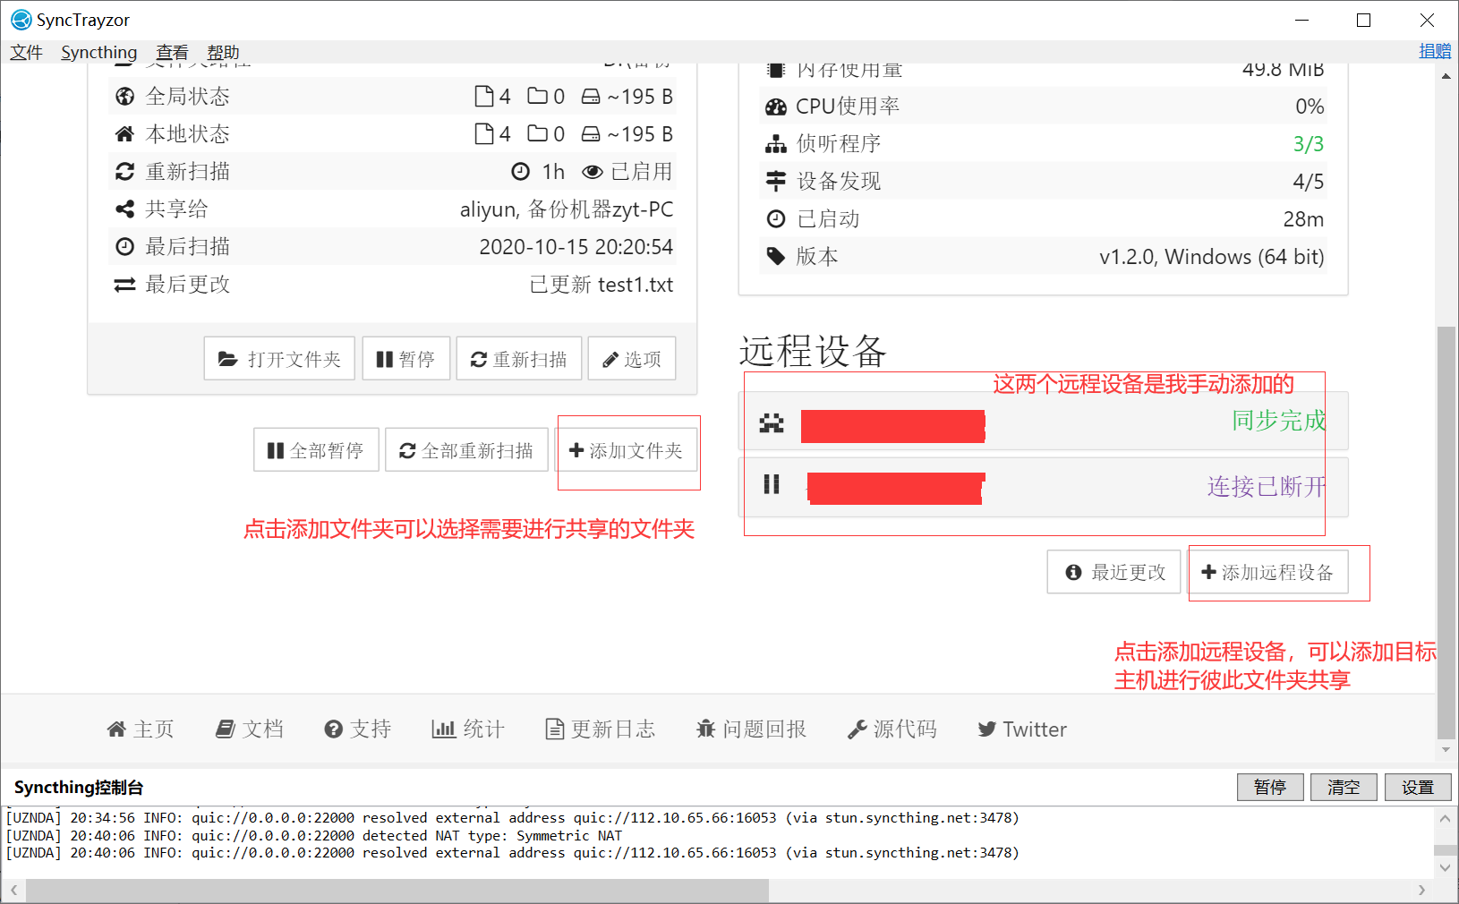Click console horizontal scrollbar right arrow
1459x904 pixels.
click(x=1421, y=891)
